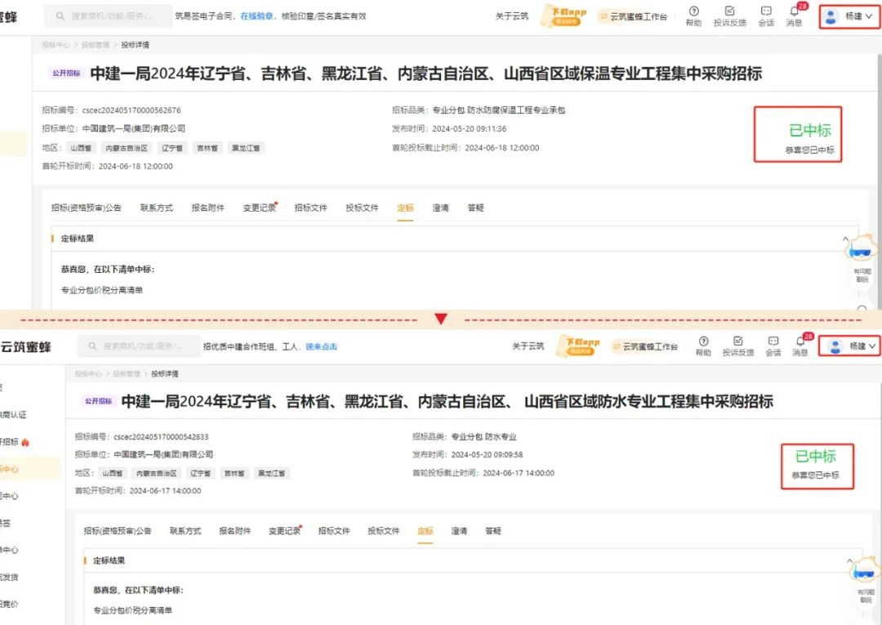This screenshot has width=882, height=625.
Task: Go to 投标管理 breadcrumb on the 防水 tender page
Action: pyautogui.click(x=127, y=374)
